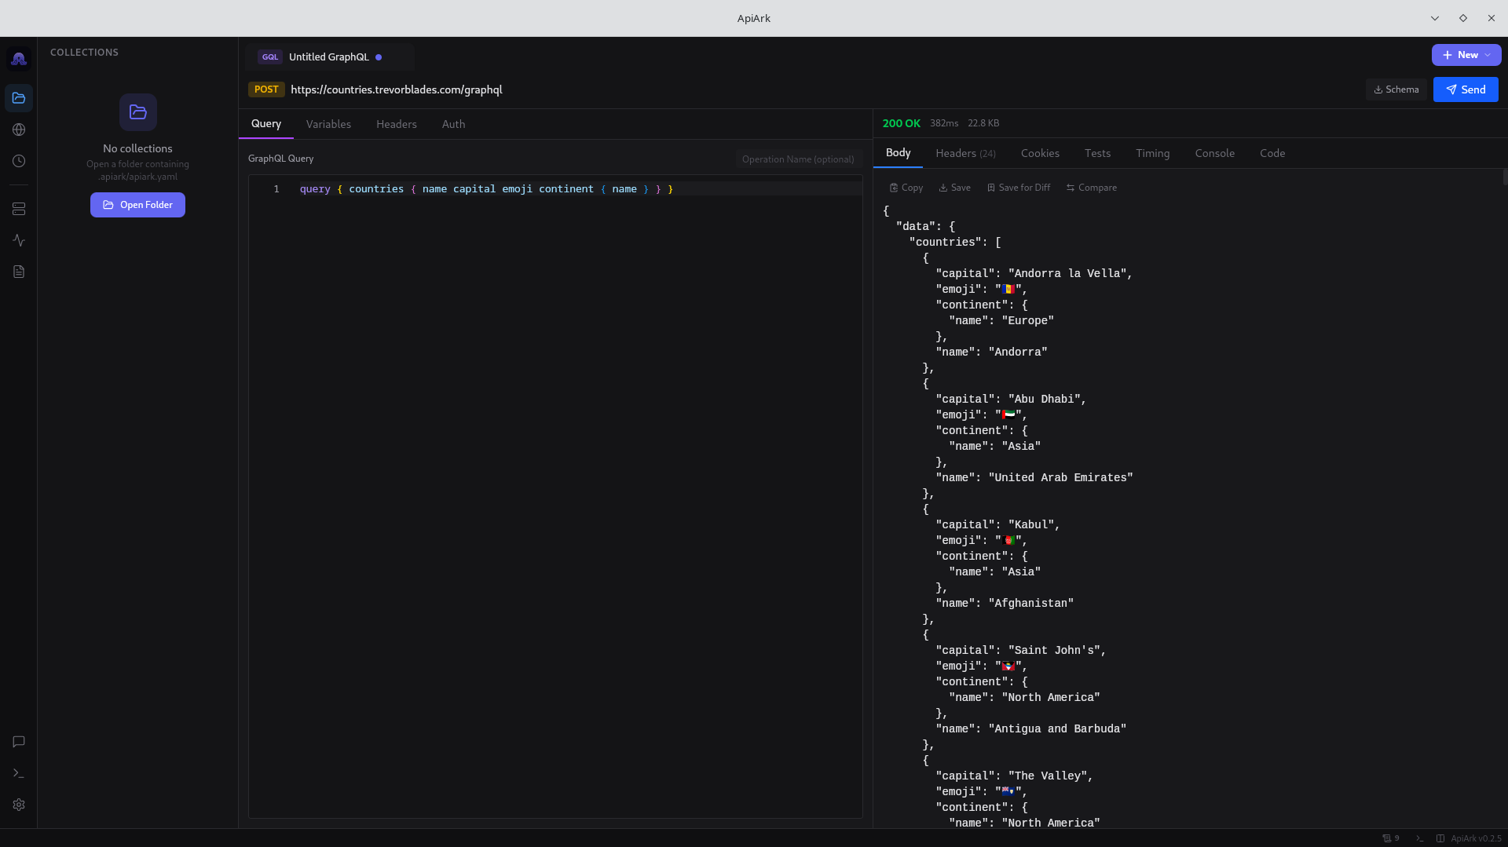The image size is (1508, 847).
Task: Open the Collections folder icon in sidebar
Action: pyautogui.click(x=19, y=98)
